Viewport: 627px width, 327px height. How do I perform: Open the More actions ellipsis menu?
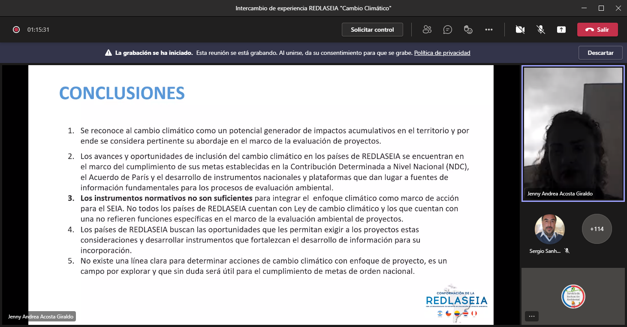pyautogui.click(x=489, y=30)
